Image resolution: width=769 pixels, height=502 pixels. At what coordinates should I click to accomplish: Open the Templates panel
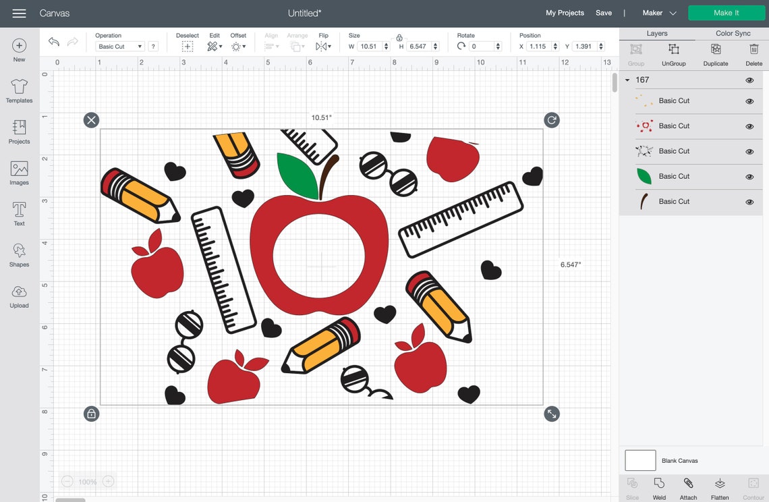(x=19, y=91)
